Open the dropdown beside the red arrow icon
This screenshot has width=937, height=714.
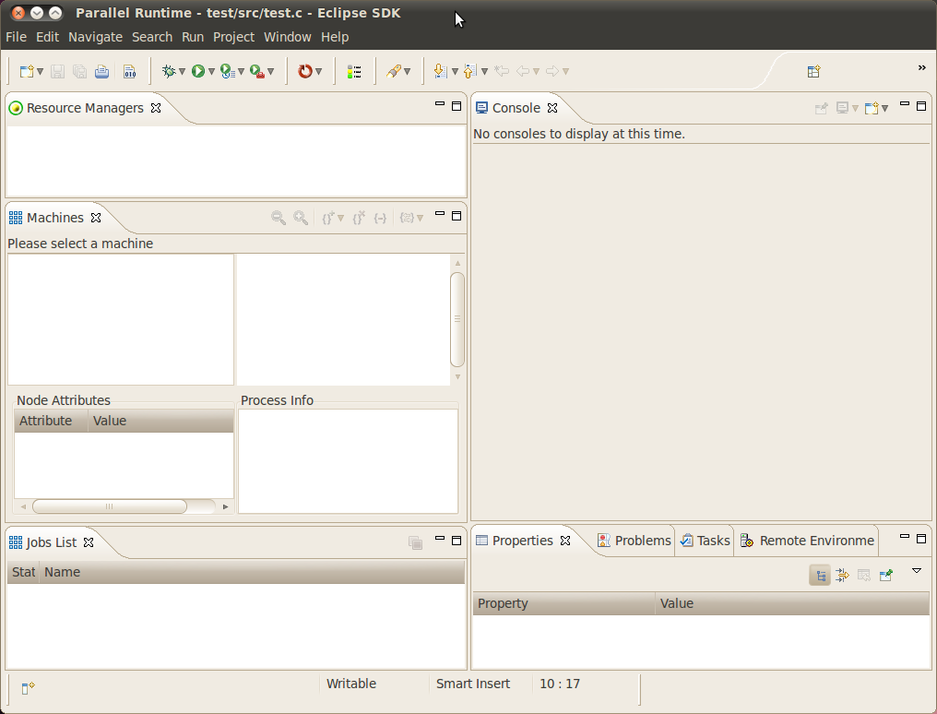point(318,72)
